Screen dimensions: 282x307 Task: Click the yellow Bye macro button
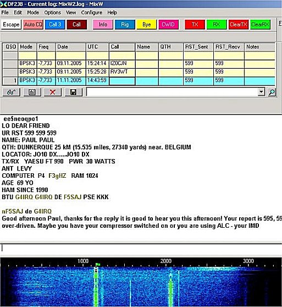point(146,24)
